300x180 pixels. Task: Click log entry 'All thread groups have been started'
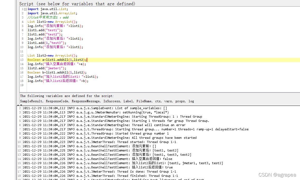tap(110, 137)
